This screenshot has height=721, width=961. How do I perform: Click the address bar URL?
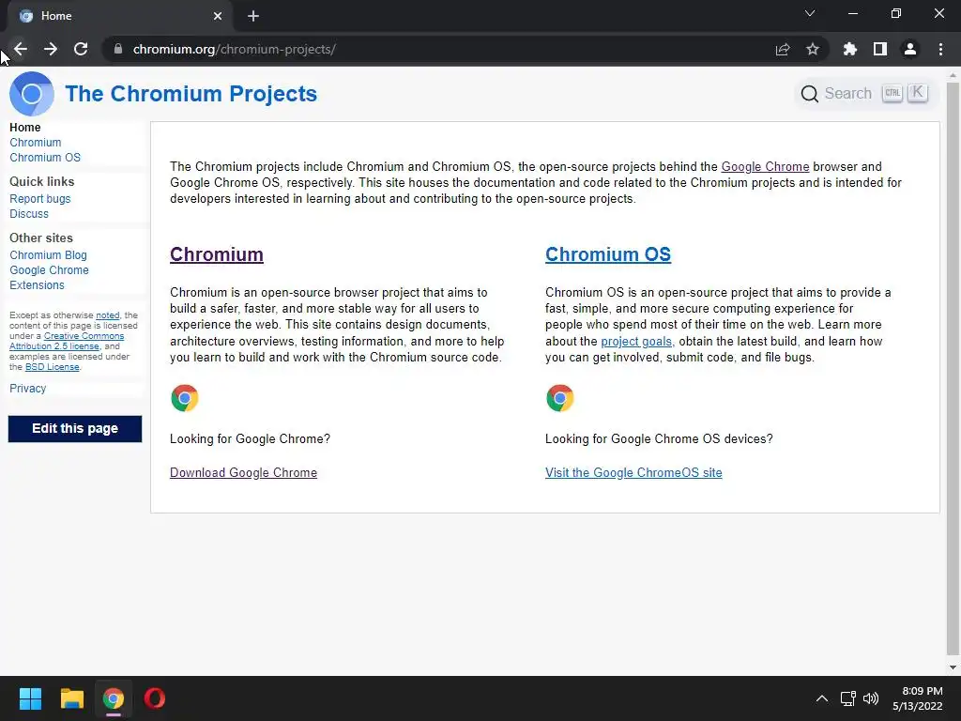pyautogui.click(x=234, y=49)
